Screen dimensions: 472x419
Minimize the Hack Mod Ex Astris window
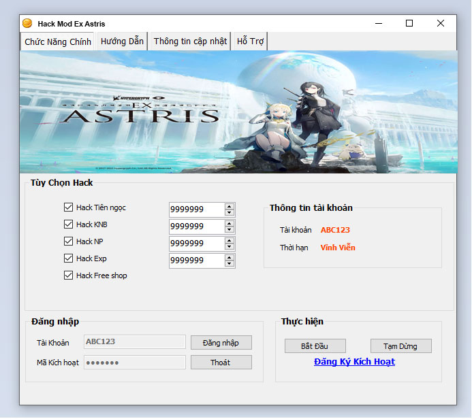click(379, 23)
